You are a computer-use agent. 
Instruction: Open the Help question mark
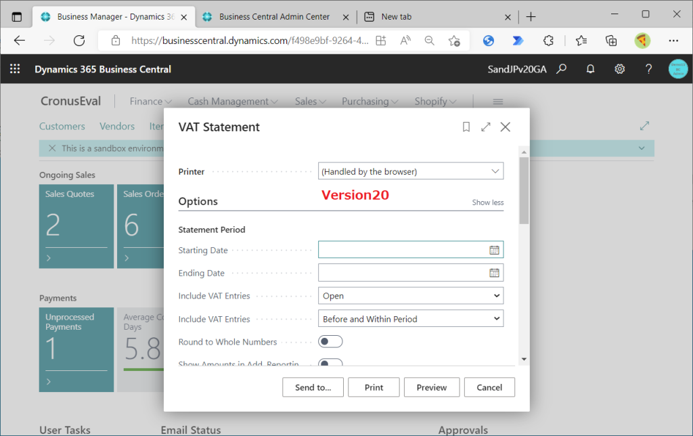pyautogui.click(x=648, y=69)
